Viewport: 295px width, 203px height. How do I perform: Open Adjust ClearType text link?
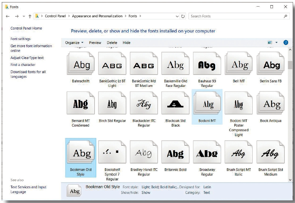point(27,58)
